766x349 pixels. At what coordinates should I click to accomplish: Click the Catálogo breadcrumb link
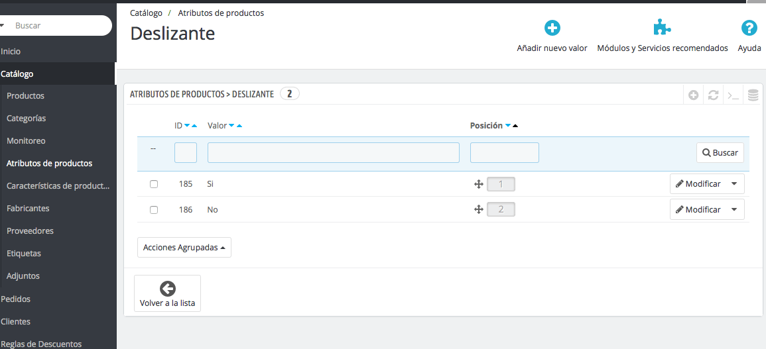146,13
